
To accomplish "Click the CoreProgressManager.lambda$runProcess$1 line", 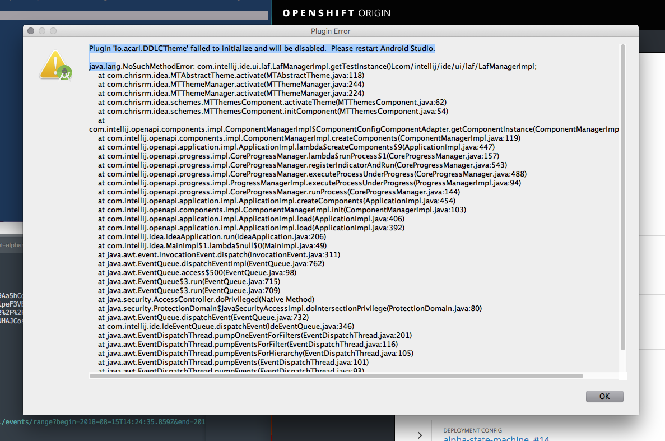I will (x=299, y=156).
